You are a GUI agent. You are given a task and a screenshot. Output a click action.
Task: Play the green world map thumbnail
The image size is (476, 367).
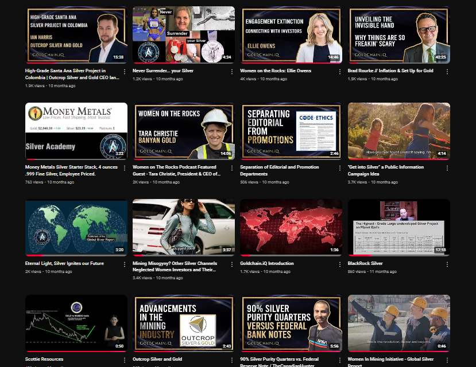click(x=76, y=228)
